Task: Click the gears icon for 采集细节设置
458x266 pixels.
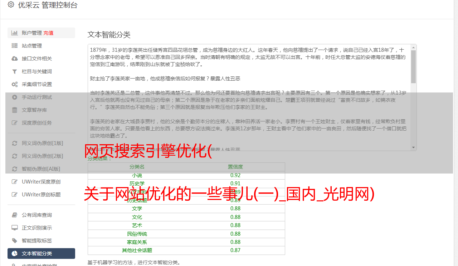Action: click(x=14, y=84)
